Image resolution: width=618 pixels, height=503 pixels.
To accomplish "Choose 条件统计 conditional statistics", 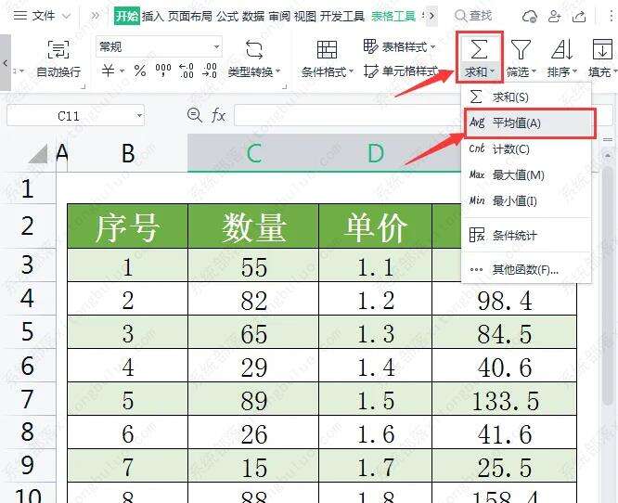I will pos(526,236).
